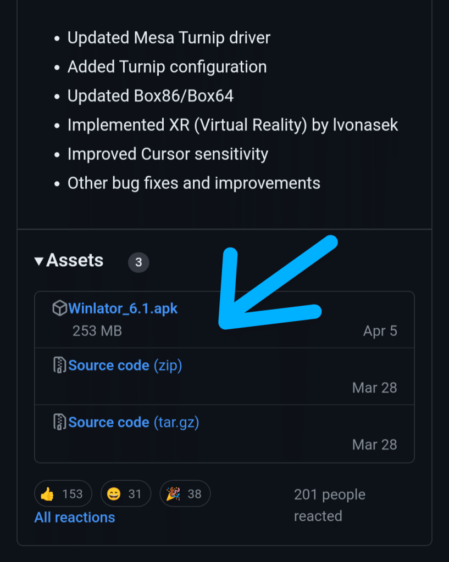Click the Assets heading text
449x562 pixels.
[x=75, y=260]
